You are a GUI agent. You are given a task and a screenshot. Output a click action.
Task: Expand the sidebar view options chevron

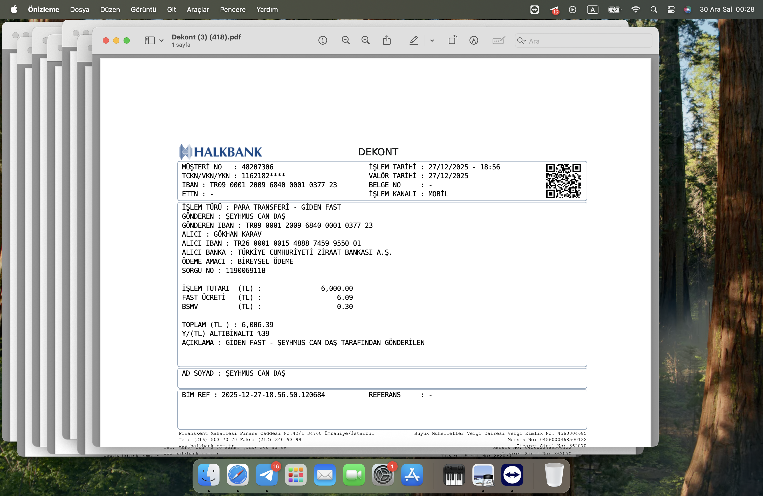tap(161, 41)
